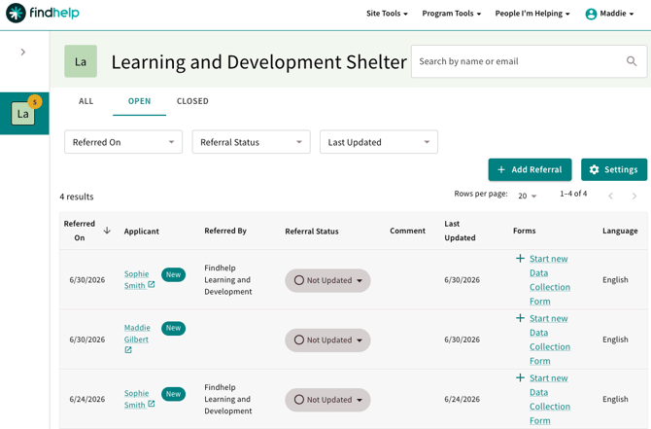Expand the collapsed sidebar chevron

(x=23, y=52)
